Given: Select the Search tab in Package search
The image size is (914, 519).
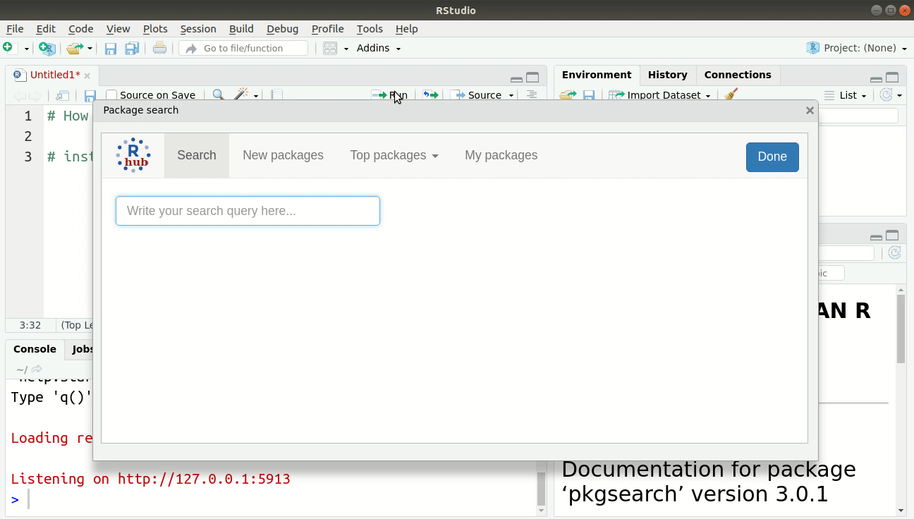Looking at the screenshot, I should point(197,155).
